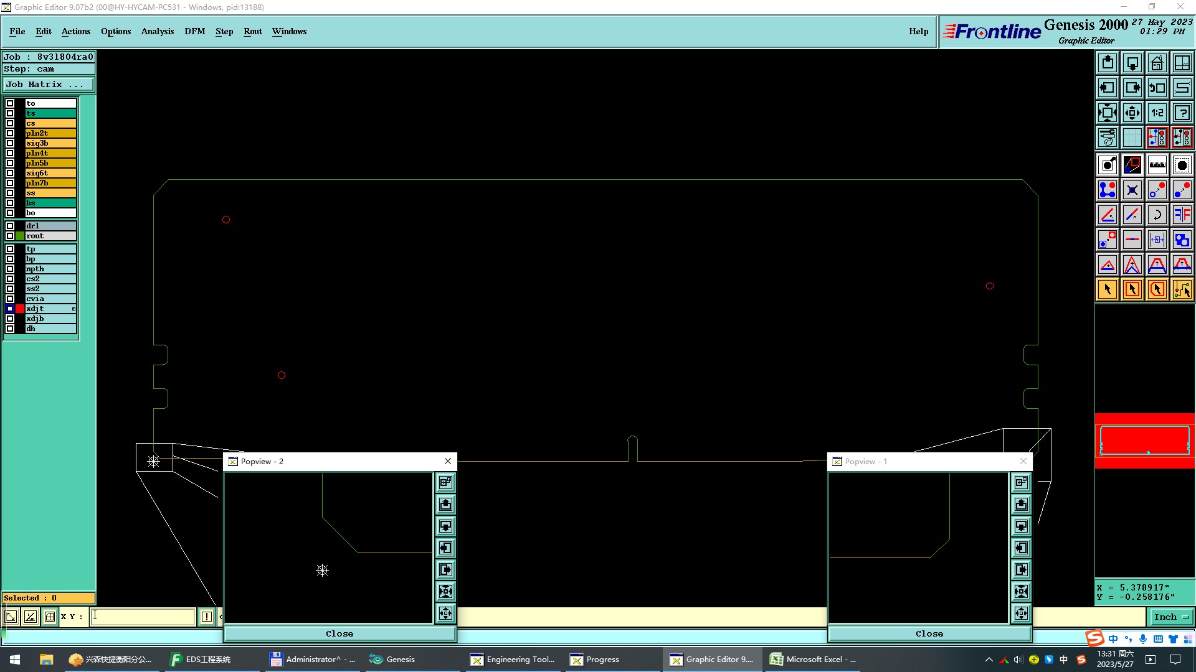The height and width of the screenshot is (672, 1196).
Task: Select the cs layer name
Action: (50, 123)
